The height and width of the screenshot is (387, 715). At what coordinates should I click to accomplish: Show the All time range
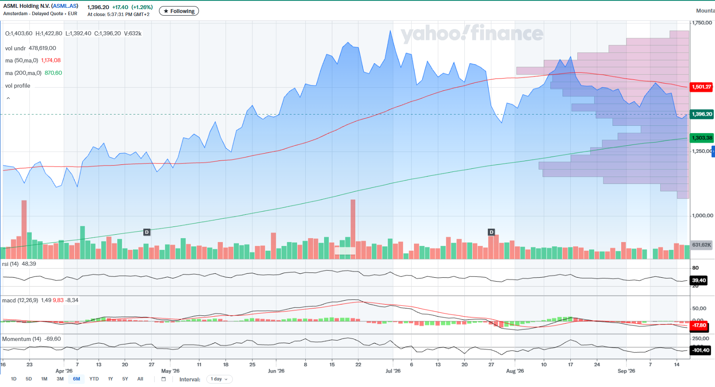click(x=140, y=379)
